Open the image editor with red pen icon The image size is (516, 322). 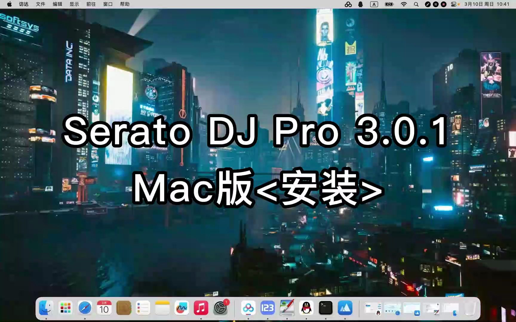click(x=287, y=308)
